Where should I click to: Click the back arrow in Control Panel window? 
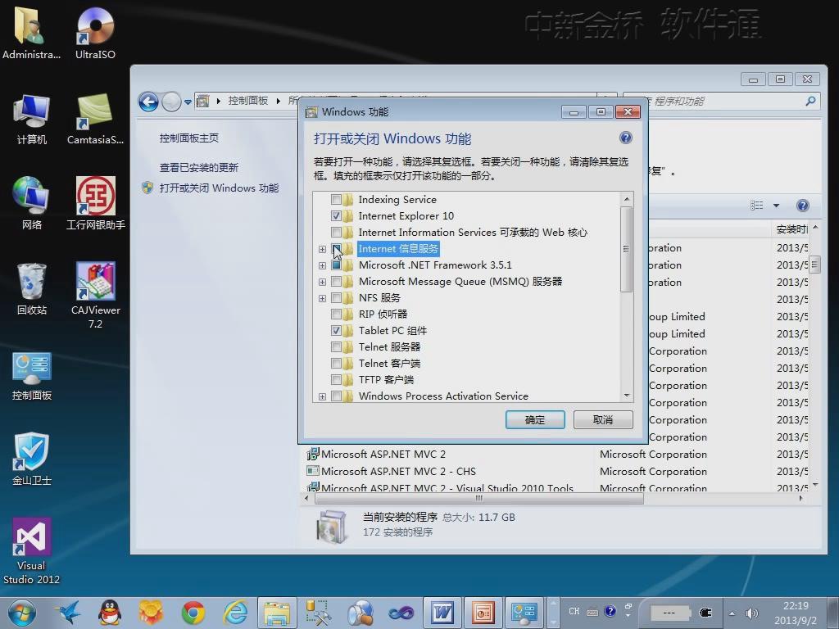pyautogui.click(x=149, y=102)
